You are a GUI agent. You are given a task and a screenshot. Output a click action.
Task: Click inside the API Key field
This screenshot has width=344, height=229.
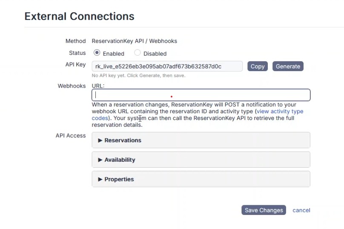167,66
